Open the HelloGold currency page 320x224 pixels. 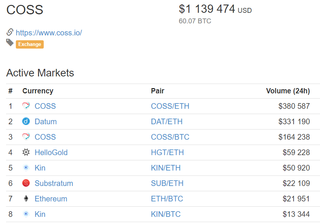[x=51, y=152]
